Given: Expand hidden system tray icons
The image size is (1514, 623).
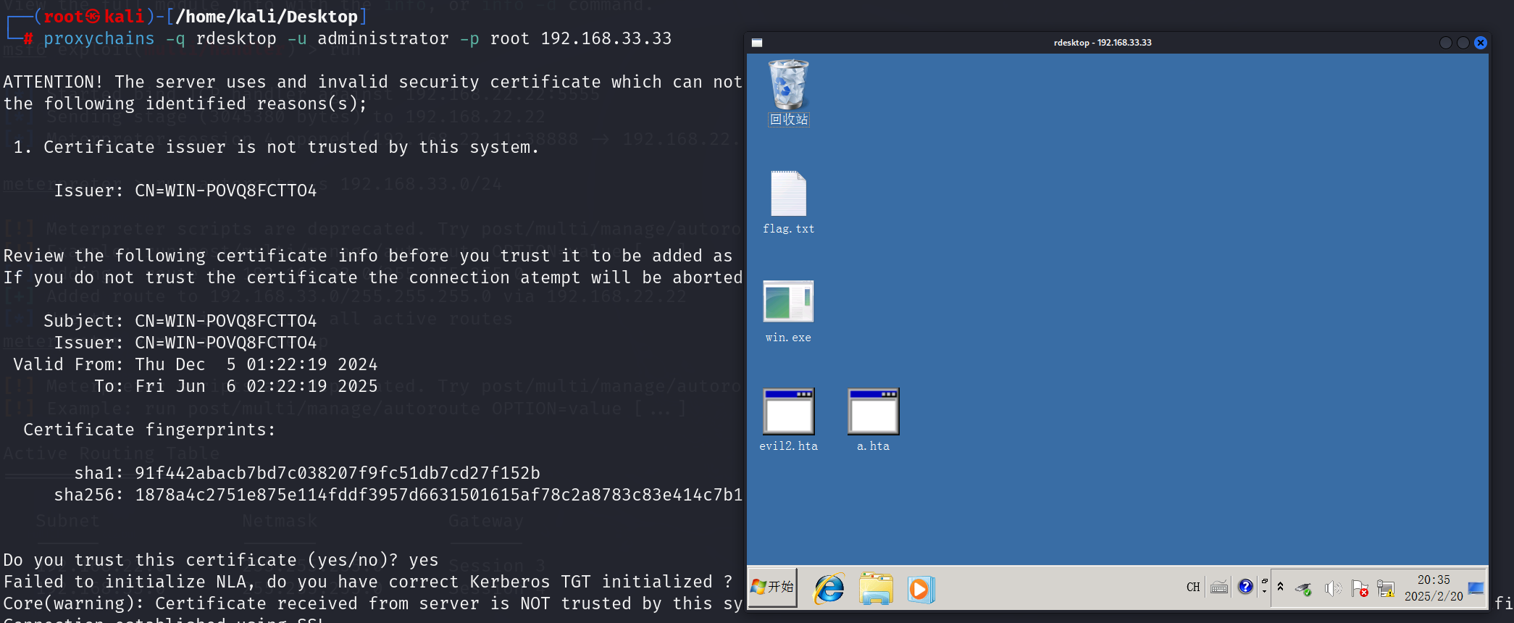Looking at the screenshot, I should 1280,588.
